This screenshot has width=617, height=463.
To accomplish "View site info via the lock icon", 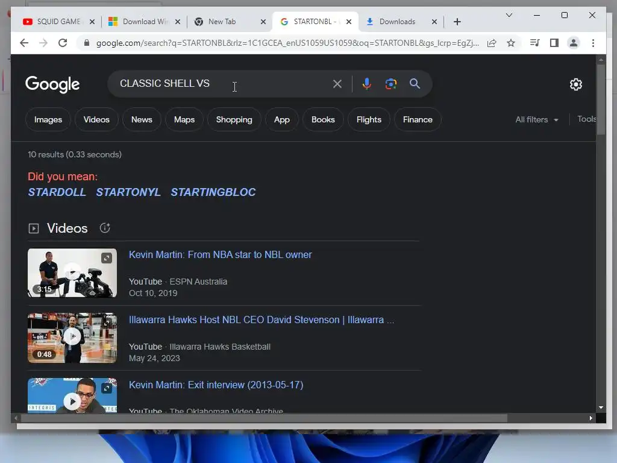I will pos(87,43).
